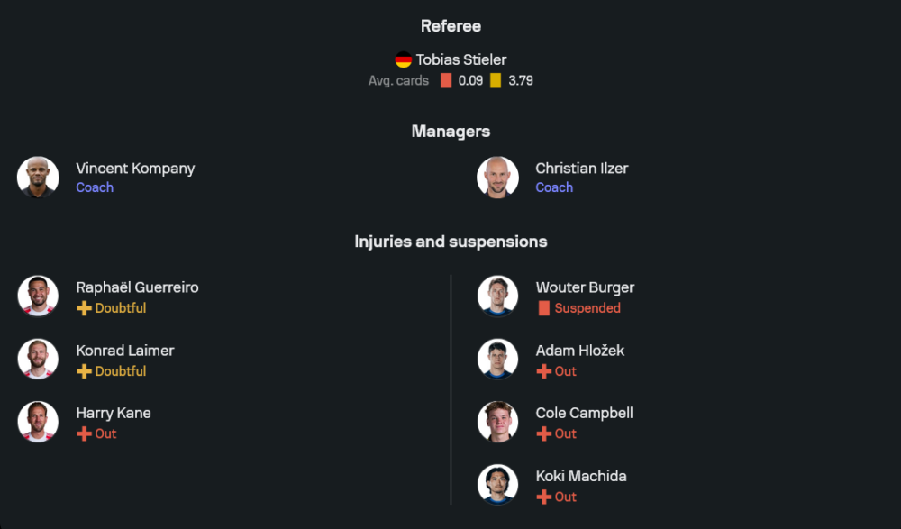Open Raphaël Guerreiro's player page
This screenshot has height=529, width=901.
[x=137, y=287]
